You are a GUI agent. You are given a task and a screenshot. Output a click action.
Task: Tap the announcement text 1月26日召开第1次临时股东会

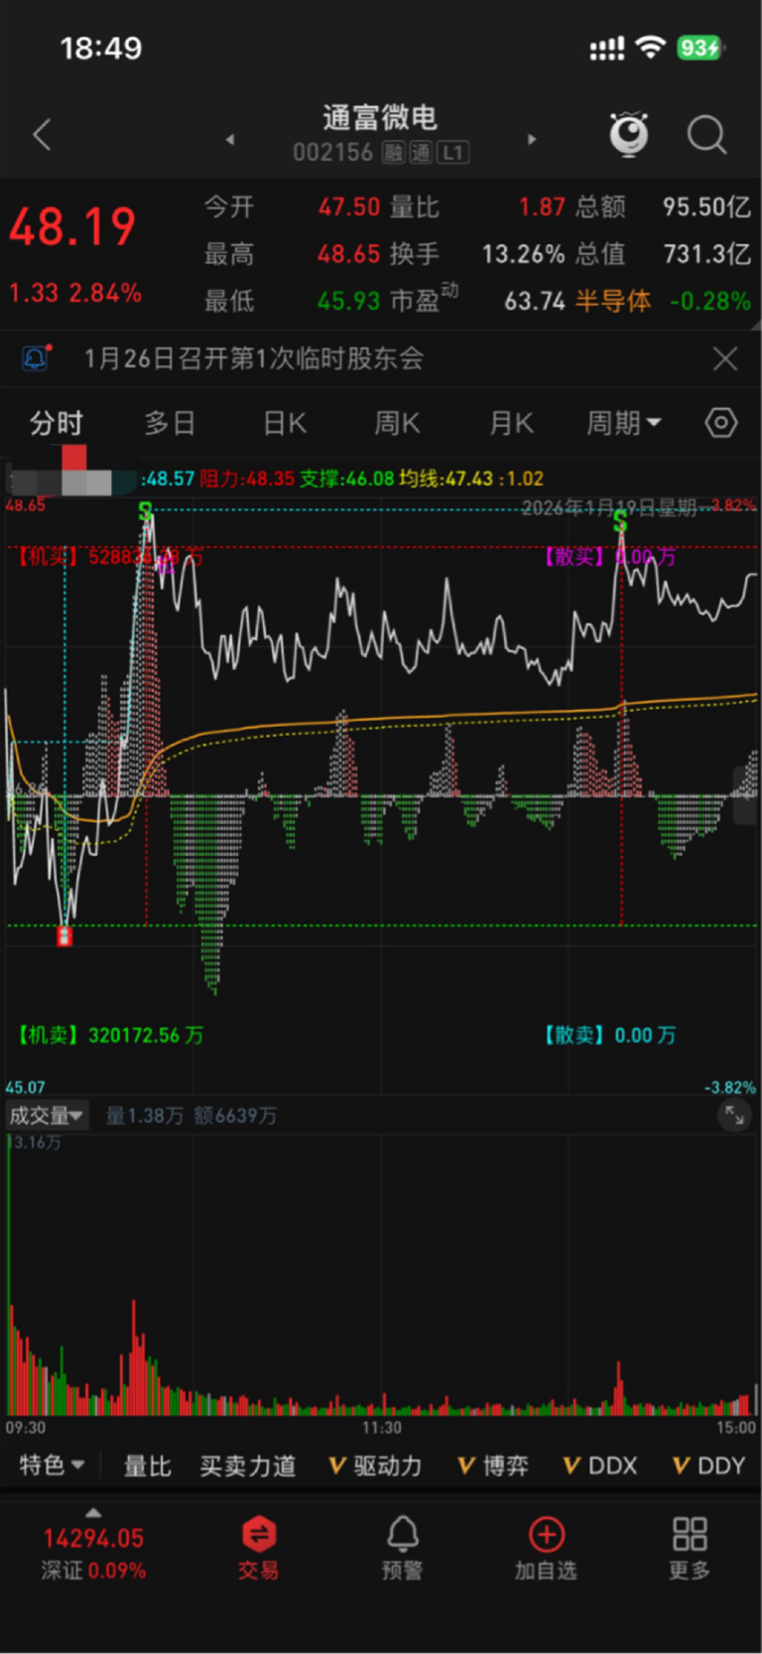pos(254,358)
